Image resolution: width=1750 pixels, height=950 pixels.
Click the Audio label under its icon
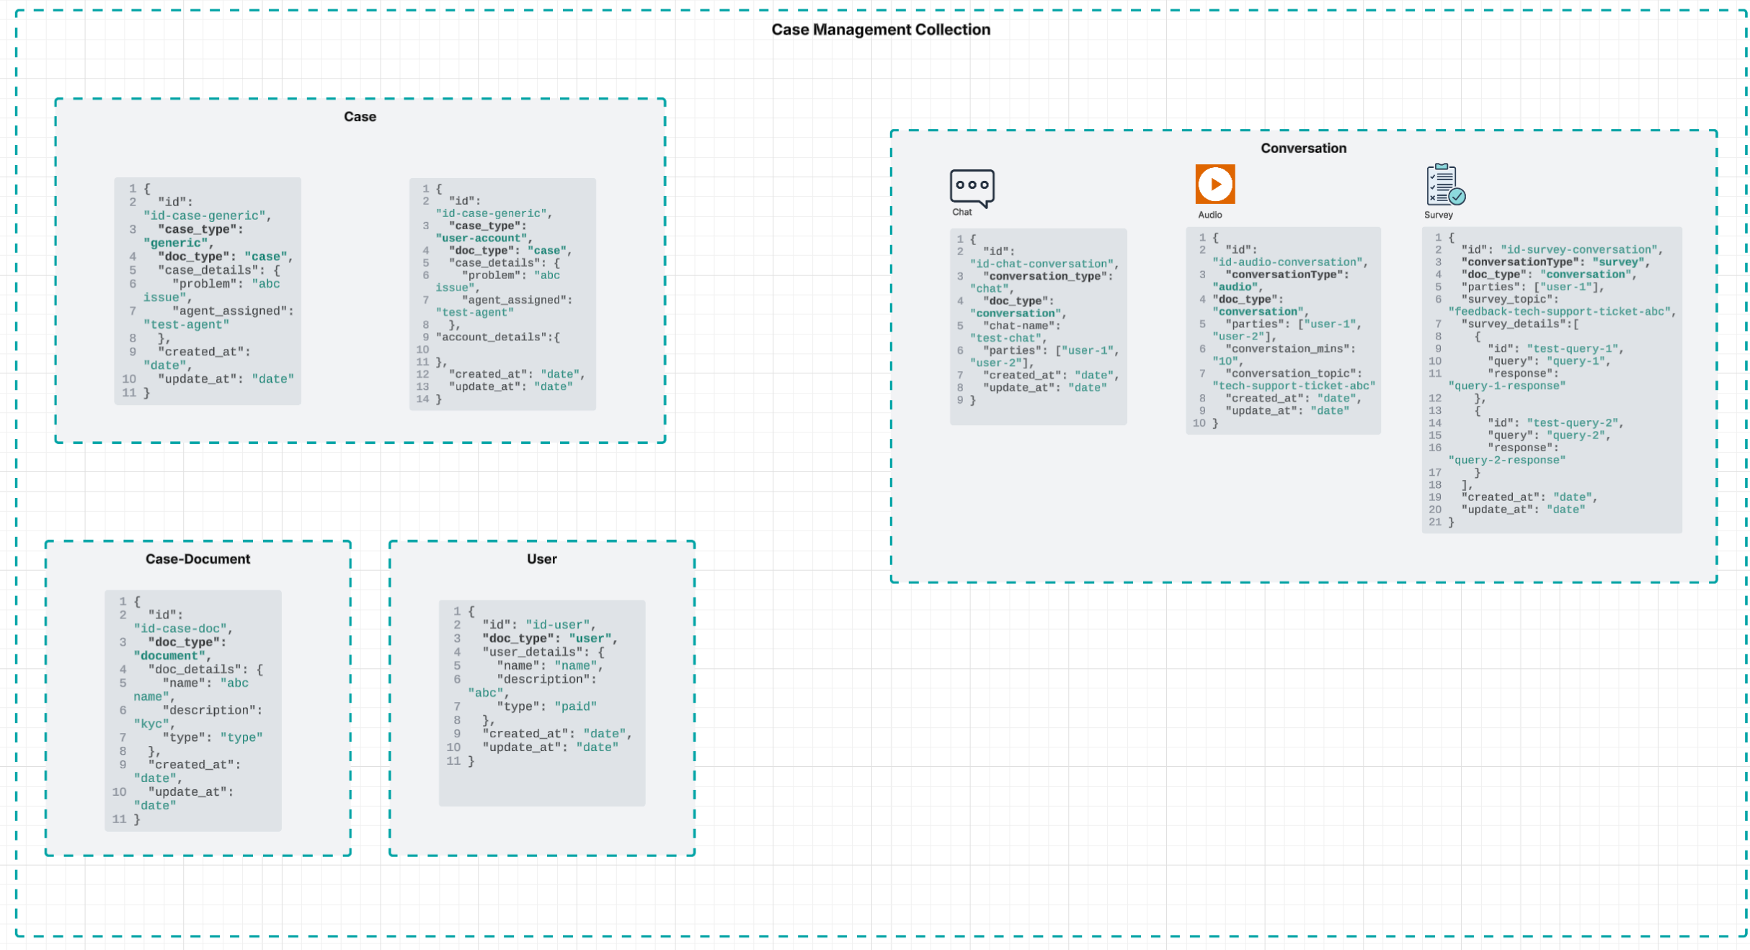1211,215
